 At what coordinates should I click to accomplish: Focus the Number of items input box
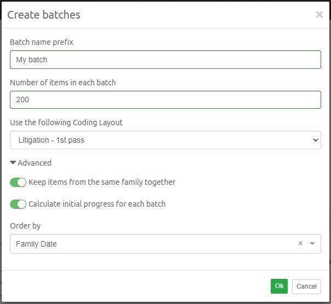click(x=165, y=100)
